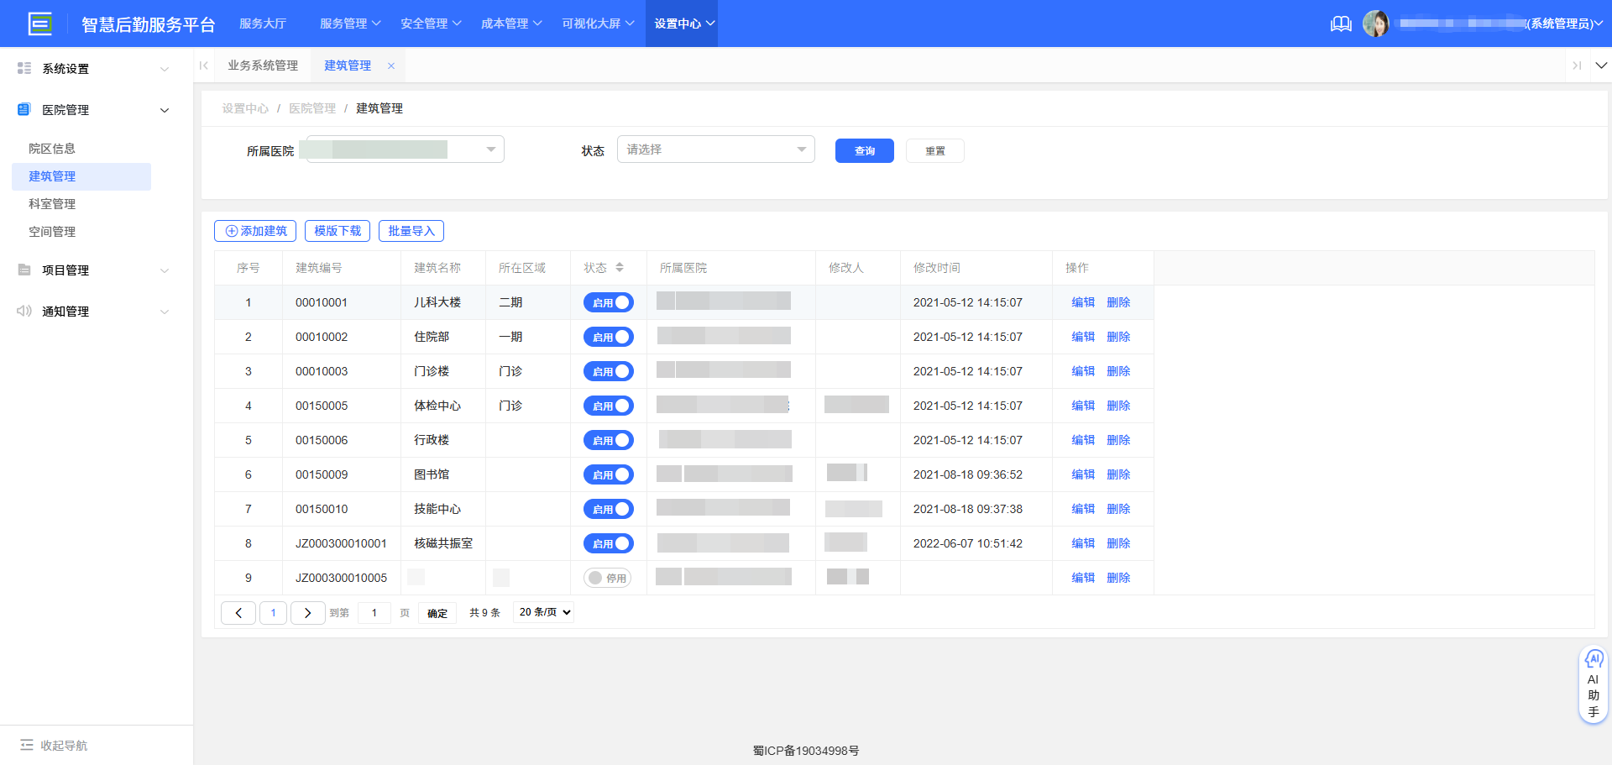Click the 查询 search button
Viewport: 1612px width, 765px height.
(864, 151)
